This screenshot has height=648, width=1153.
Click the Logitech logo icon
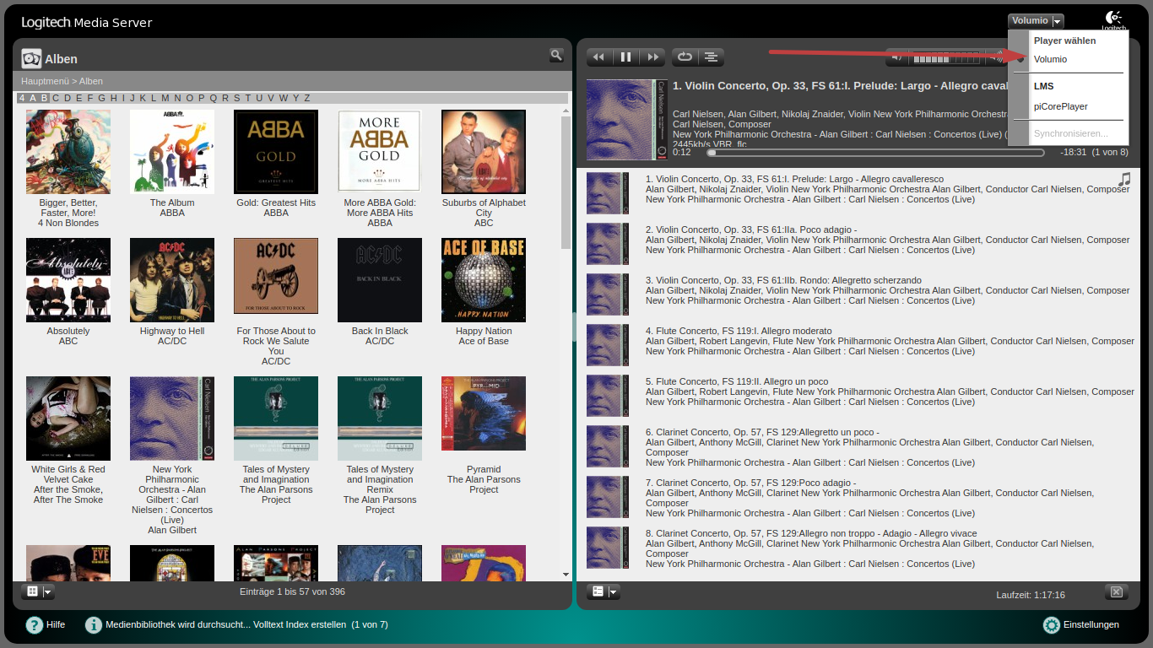(x=1113, y=20)
